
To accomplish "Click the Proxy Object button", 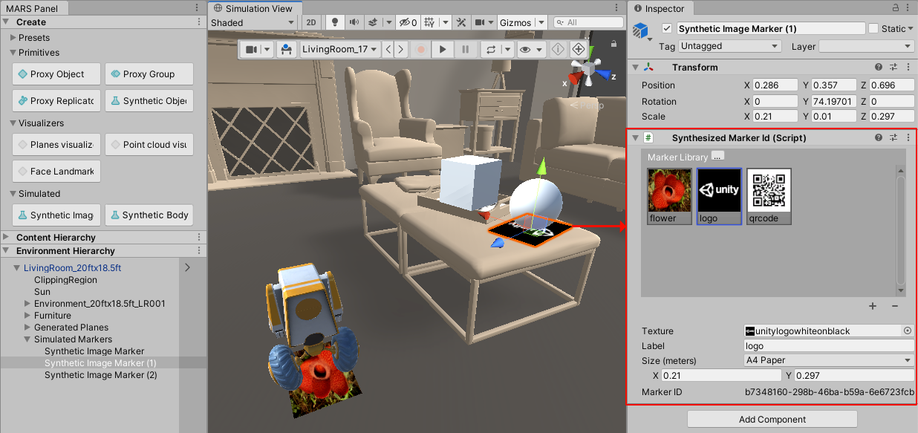I will [56, 74].
